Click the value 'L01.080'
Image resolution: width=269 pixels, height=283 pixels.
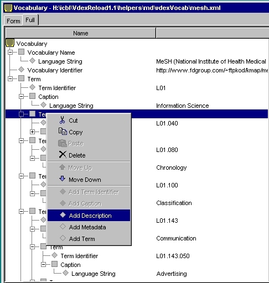pyautogui.click(x=167, y=150)
